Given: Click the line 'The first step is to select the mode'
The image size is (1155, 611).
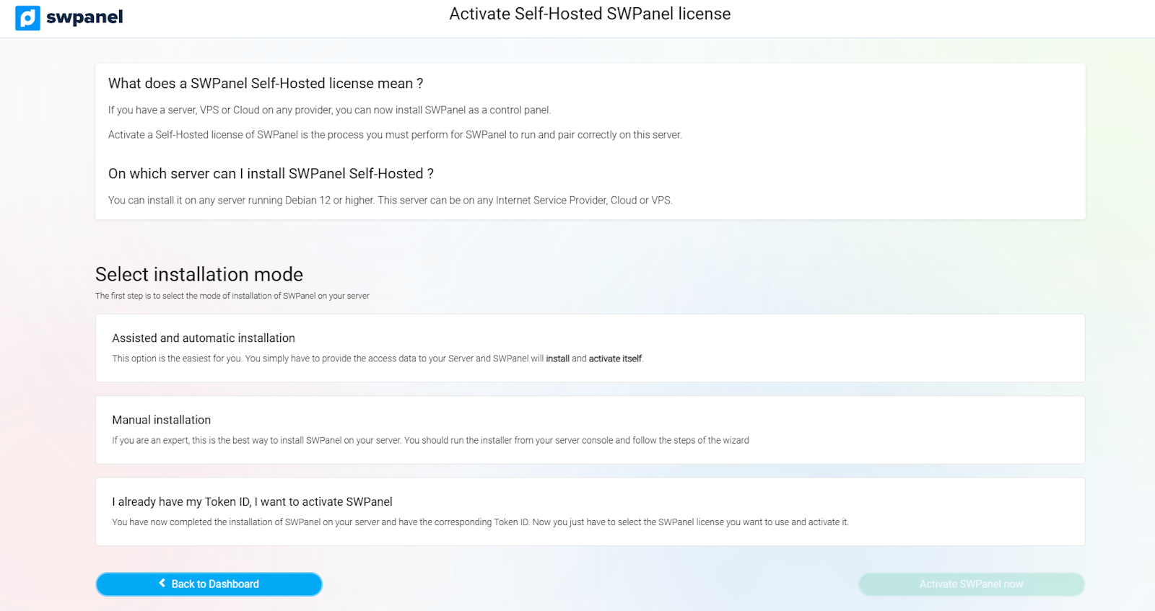Looking at the screenshot, I should (x=232, y=296).
